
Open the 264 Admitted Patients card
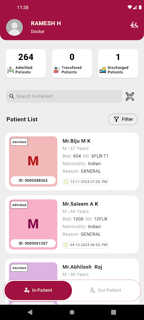point(26,64)
